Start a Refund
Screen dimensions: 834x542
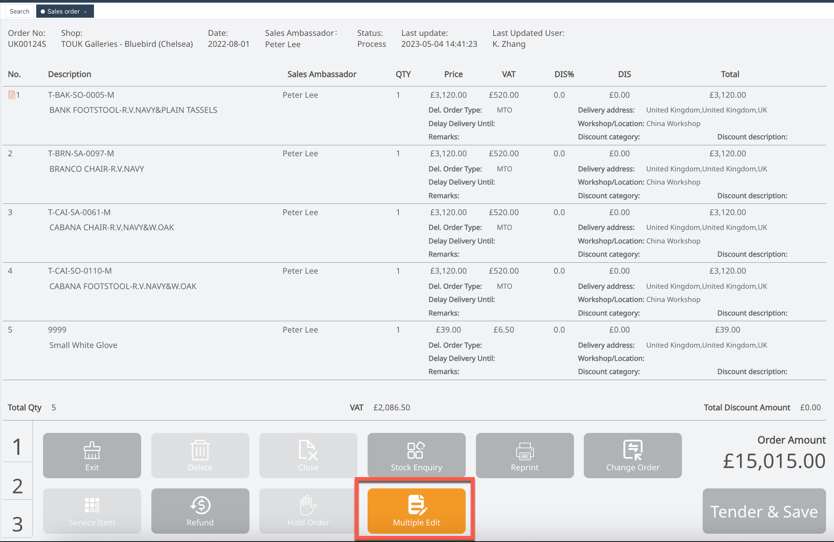tap(200, 511)
